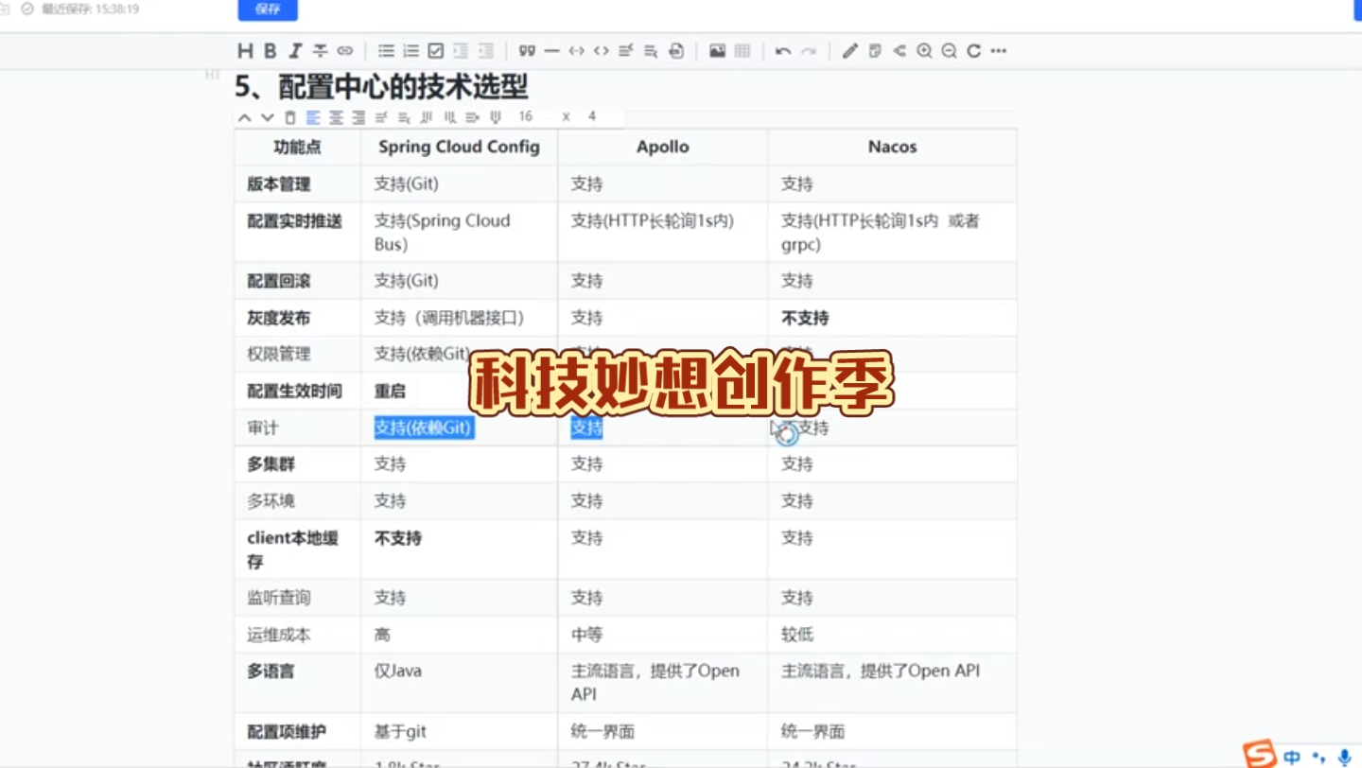Align table column center
Viewport: 1362px width, 768px height.
[x=336, y=117]
